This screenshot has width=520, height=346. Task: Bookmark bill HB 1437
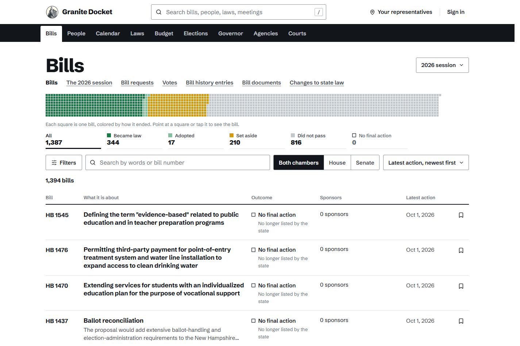(461, 321)
